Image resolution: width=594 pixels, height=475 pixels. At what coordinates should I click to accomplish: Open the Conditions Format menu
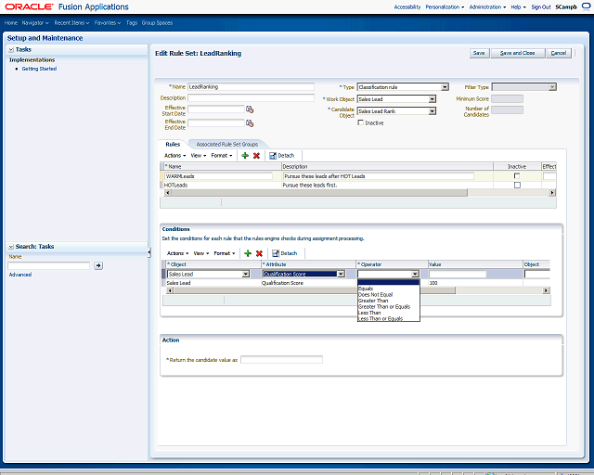[225, 253]
